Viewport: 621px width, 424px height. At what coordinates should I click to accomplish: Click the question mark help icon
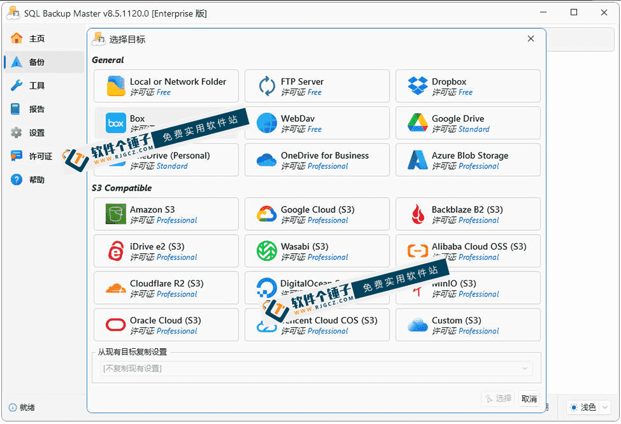(x=17, y=180)
